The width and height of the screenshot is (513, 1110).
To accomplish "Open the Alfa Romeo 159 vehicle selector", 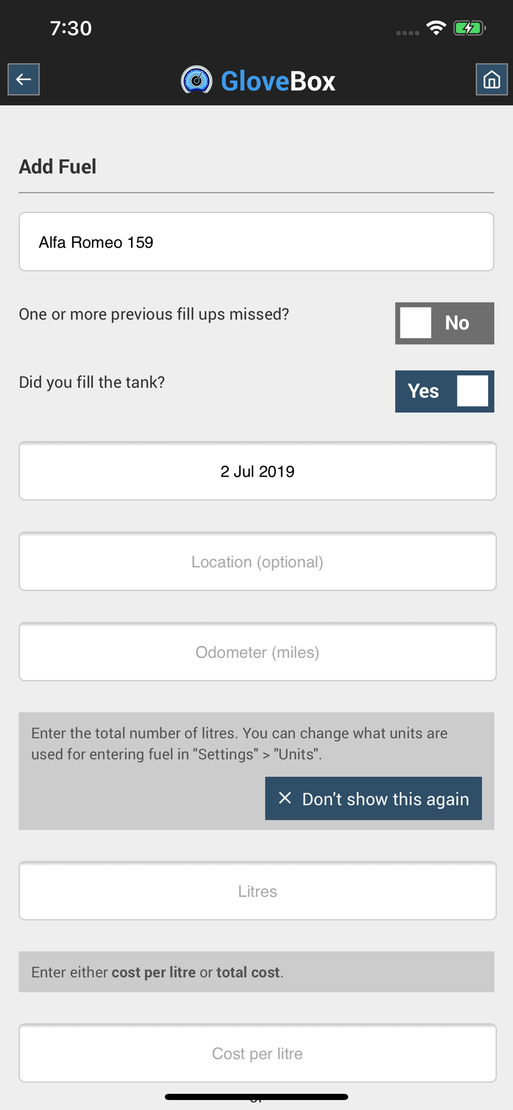I will coord(256,242).
